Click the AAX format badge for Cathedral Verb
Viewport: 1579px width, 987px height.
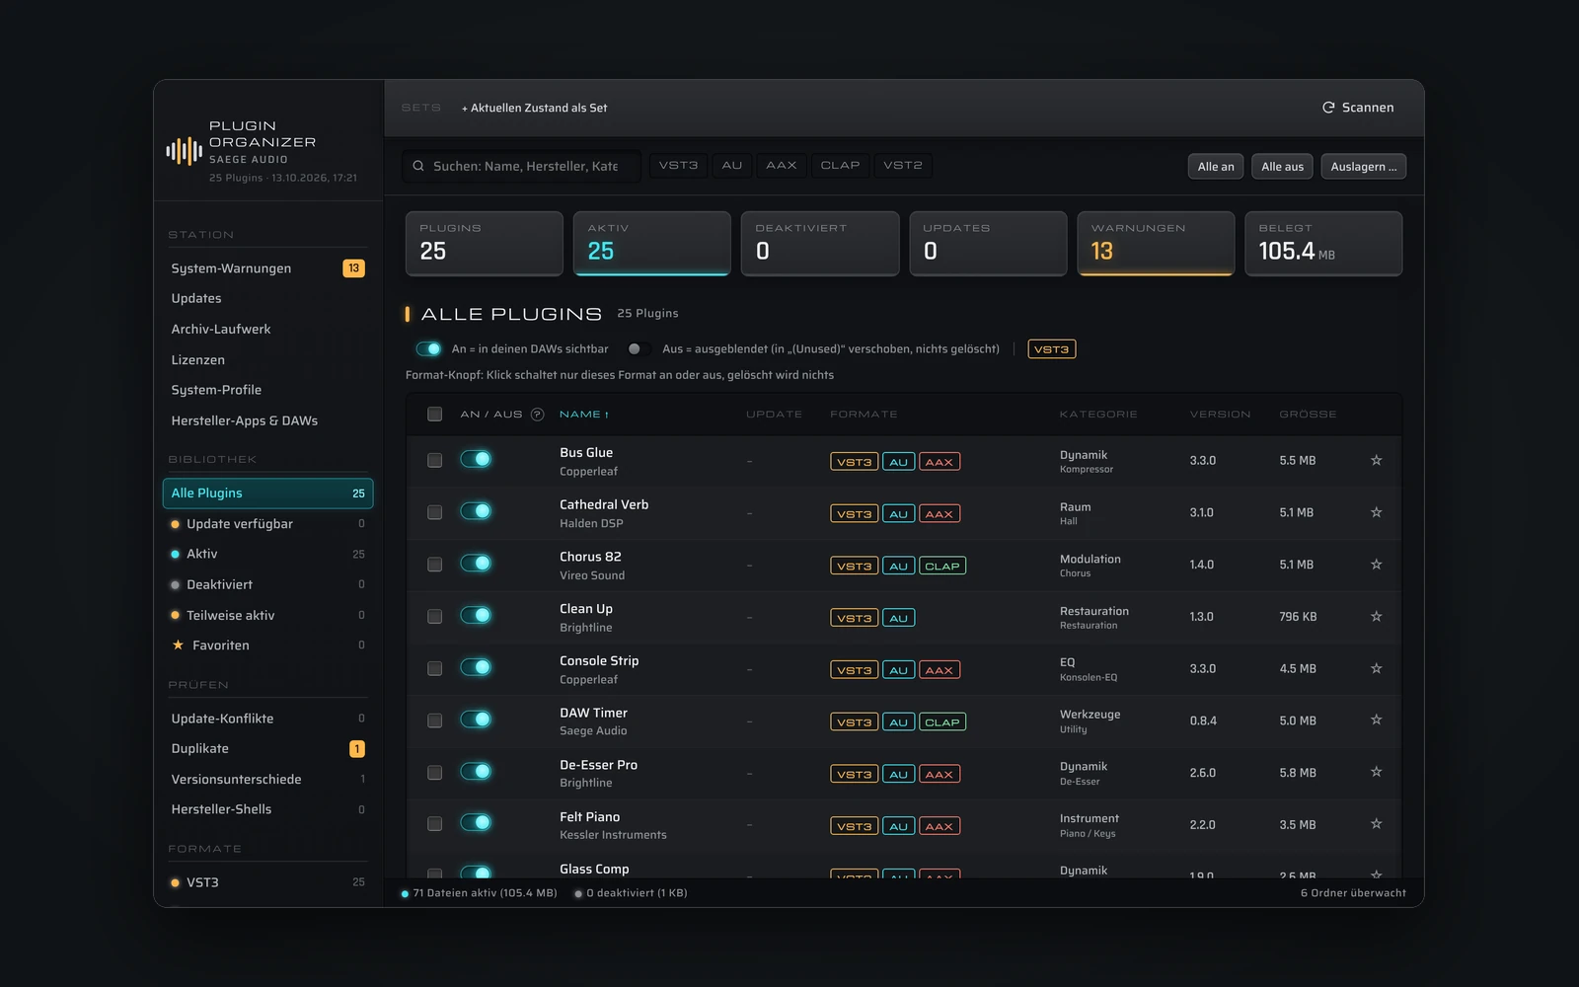point(940,514)
